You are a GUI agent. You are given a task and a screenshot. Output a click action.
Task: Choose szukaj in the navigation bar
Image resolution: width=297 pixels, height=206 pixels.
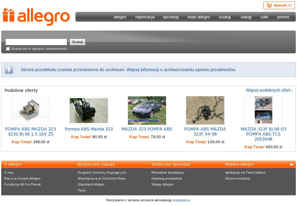225,17
